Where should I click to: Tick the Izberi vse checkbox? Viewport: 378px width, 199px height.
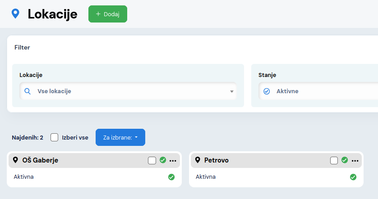(x=55, y=137)
